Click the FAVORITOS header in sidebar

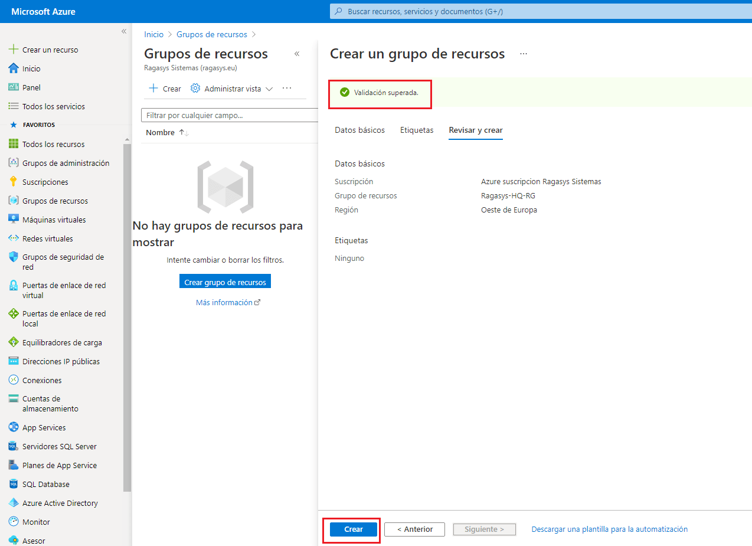(x=38, y=125)
